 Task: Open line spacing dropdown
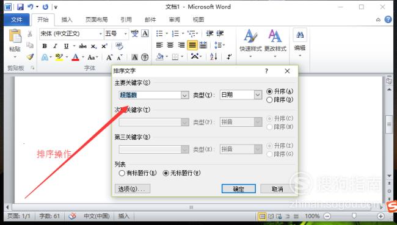pos(219,45)
